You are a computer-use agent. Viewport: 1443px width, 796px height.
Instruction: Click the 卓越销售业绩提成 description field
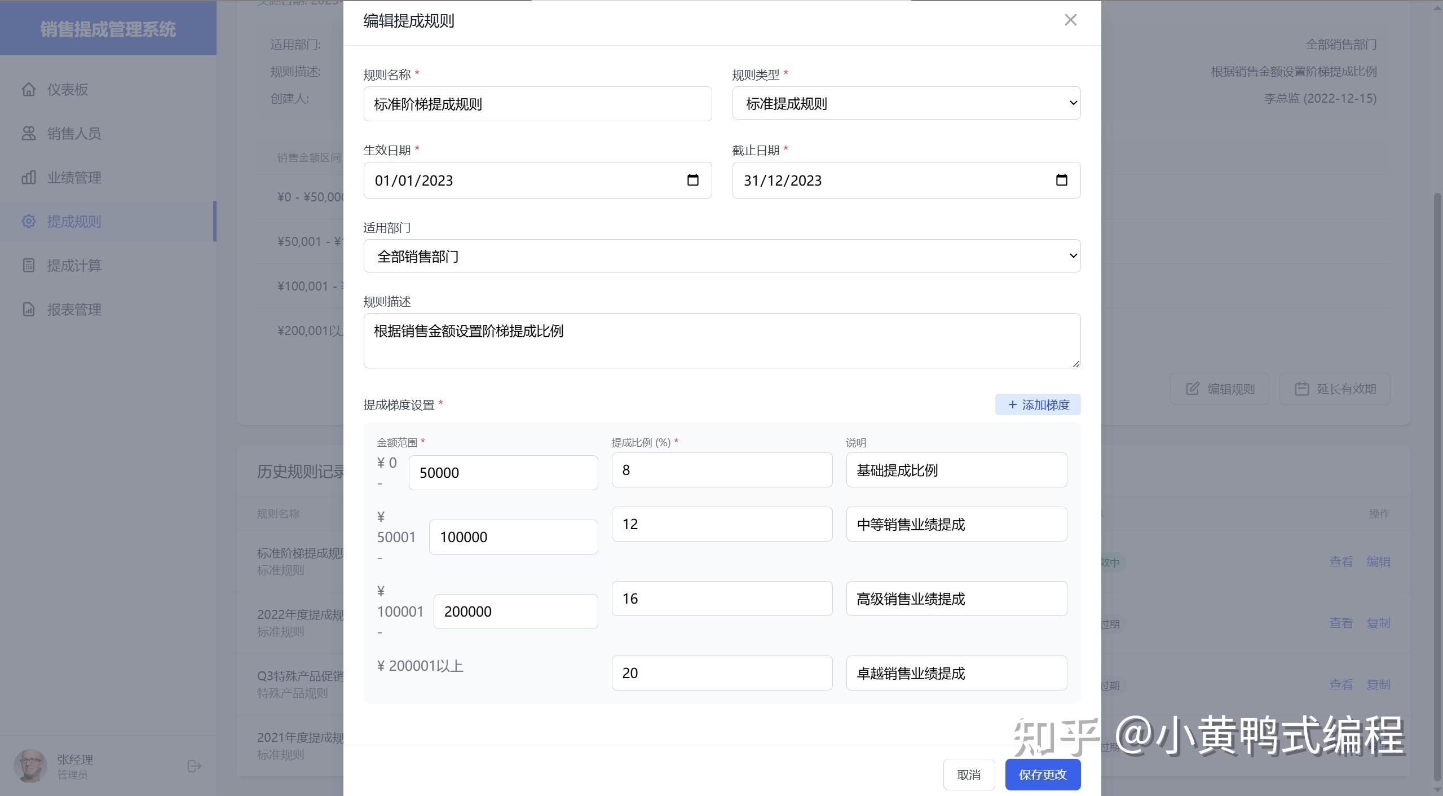point(956,673)
